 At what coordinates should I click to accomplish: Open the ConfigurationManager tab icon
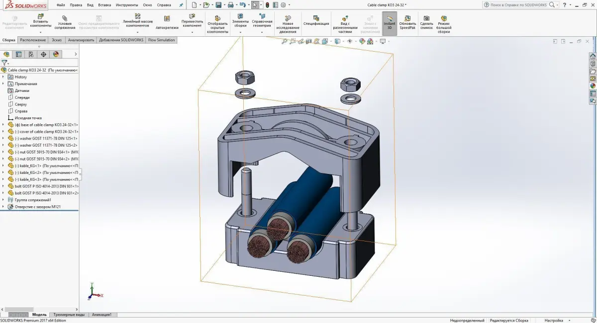tap(31, 54)
